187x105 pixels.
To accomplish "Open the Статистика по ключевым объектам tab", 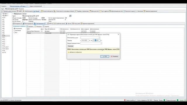I will pyautogui.click(x=64, y=11).
